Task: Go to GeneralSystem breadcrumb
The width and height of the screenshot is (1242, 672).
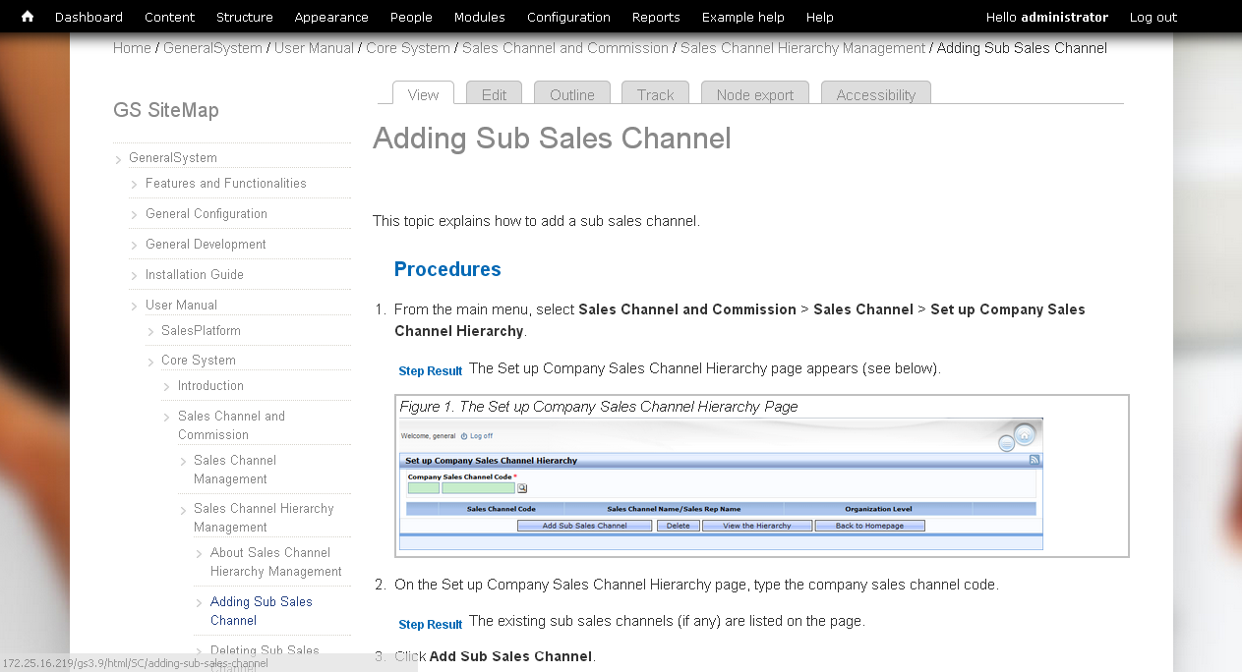Action: 212,48
